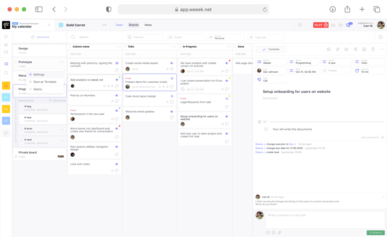Open the Column field showing ToDo
The width and height of the screenshot is (387, 237).
(369, 61)
